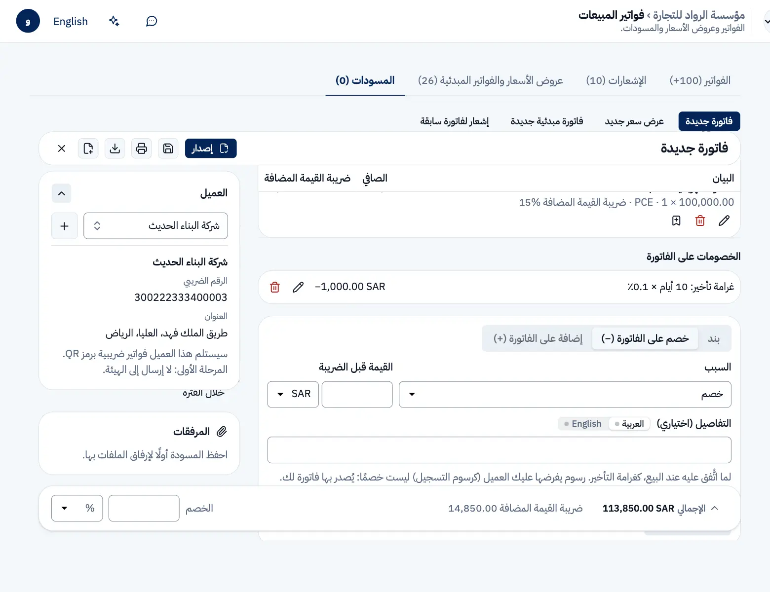The width and height of the screenshot is (770, 592).
Task: Add a new customer with the plus button
Action: tap(65, 226)
